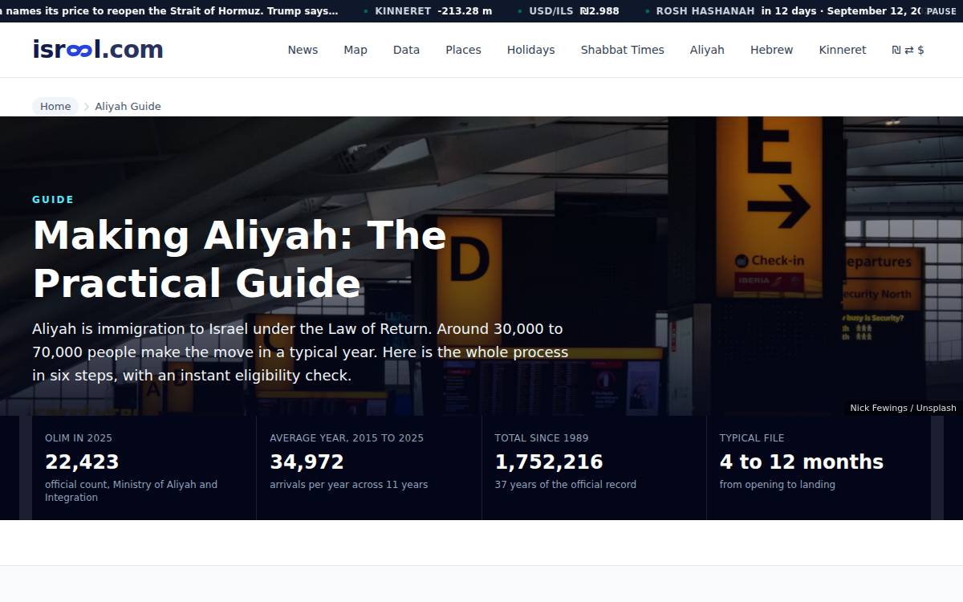Click the heading Making Aliyah: The Practical Guide
The image size is (963, 602).
point(239,259)
